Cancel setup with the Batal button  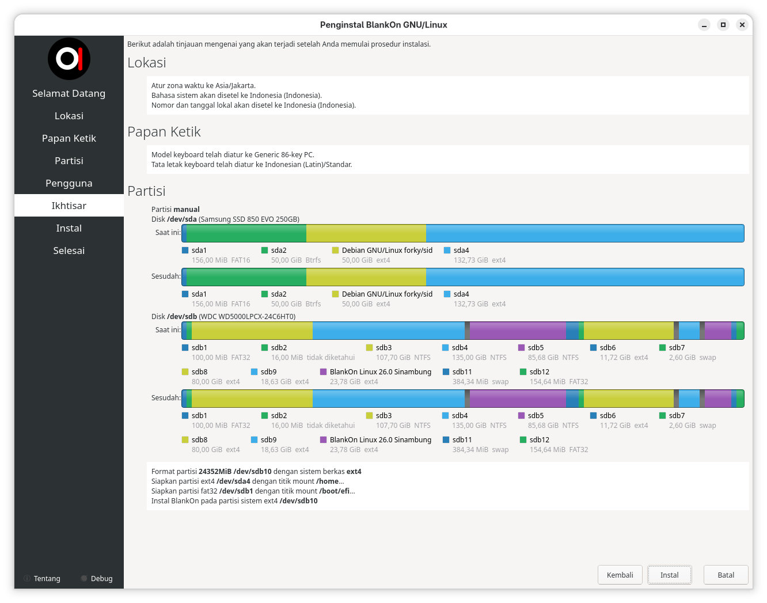click(726, 575)
